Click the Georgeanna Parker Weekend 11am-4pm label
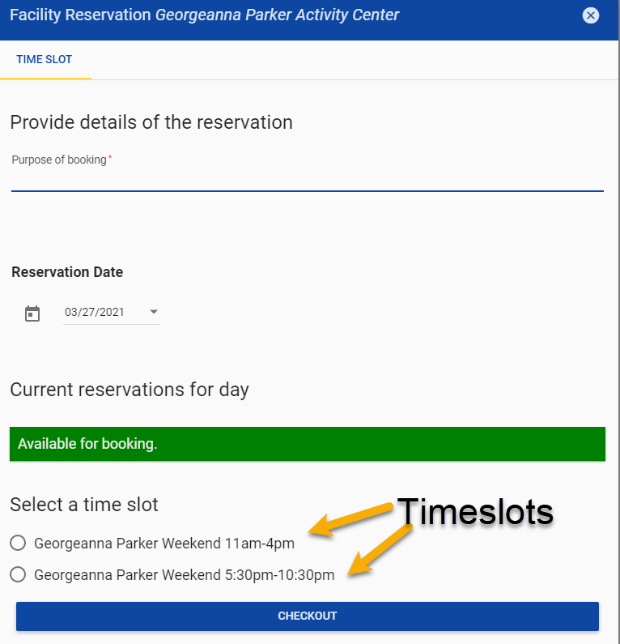 click(x=164, y=543)
